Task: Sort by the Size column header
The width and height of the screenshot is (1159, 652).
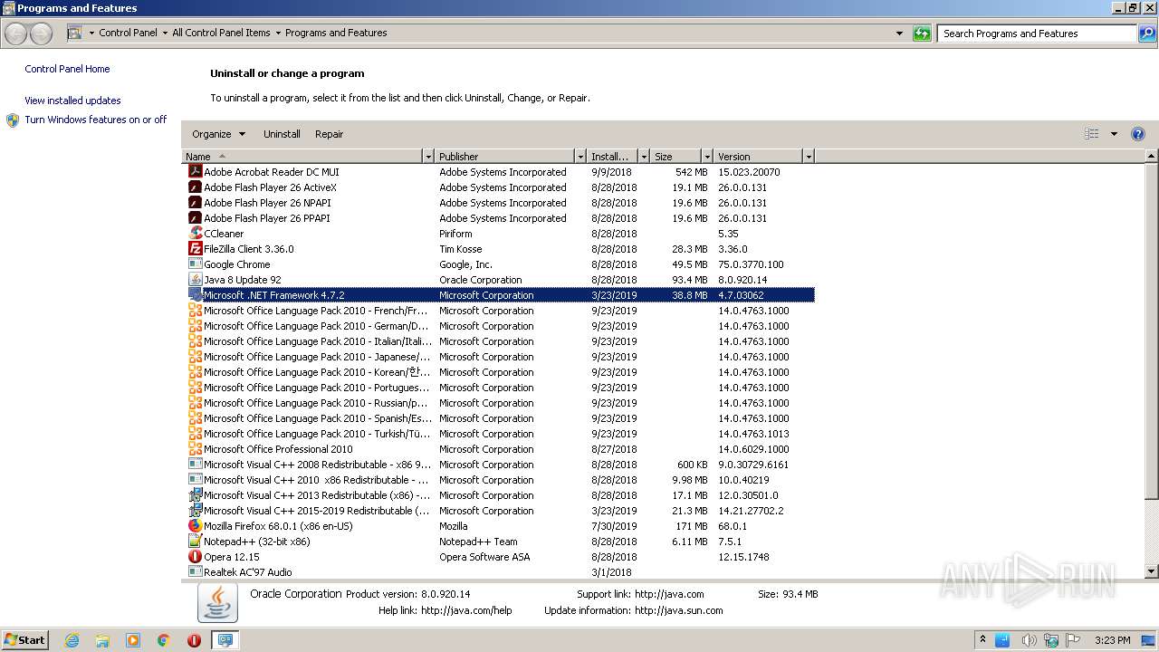Action: pos(675,157)
